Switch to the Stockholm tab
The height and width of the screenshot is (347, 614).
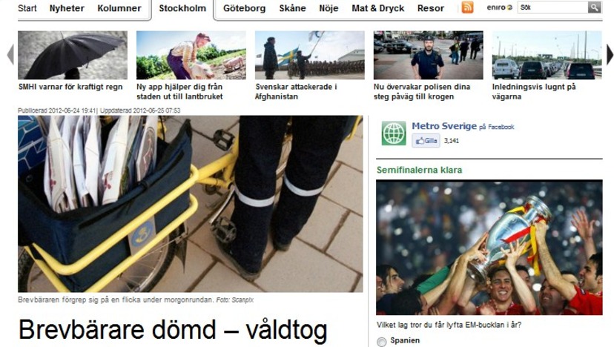[x=182, y=8]
